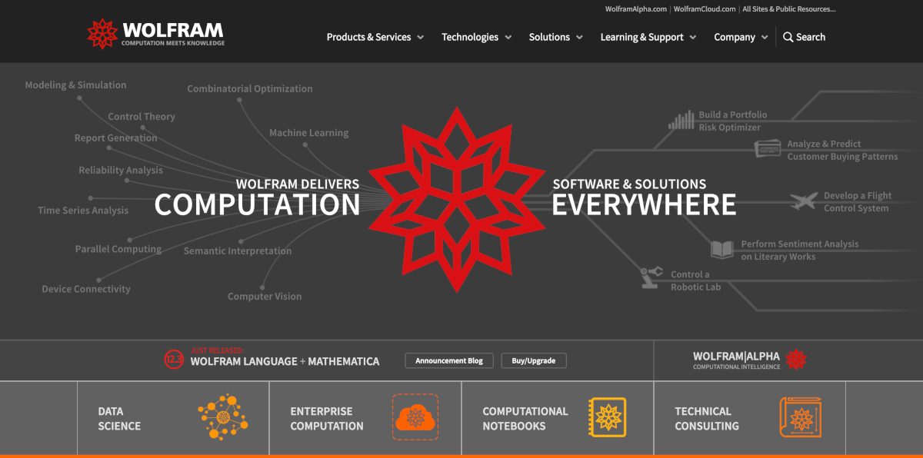The height and width of the screenshot is (458, 923).
Task: Click Perform Sentiment Analysis on Literary Works
Action: point(800,250)
